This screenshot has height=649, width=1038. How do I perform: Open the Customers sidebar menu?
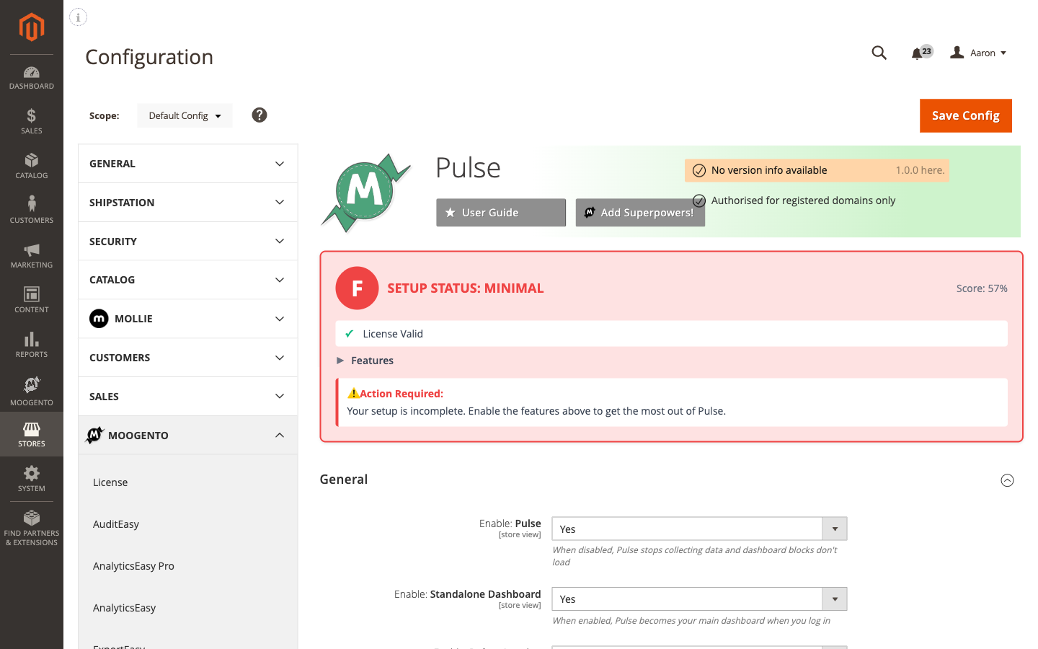32,211
